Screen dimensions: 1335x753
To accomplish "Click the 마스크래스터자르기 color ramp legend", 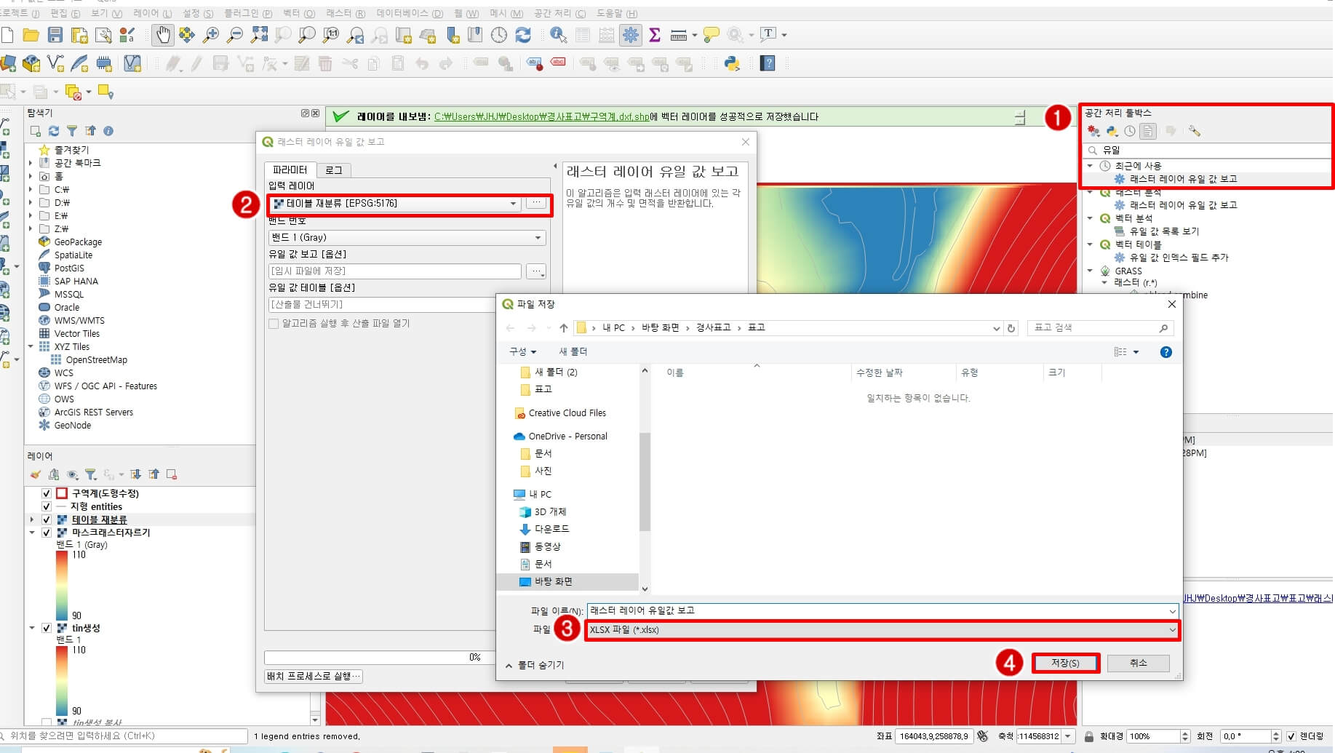I will click(62, 584).
